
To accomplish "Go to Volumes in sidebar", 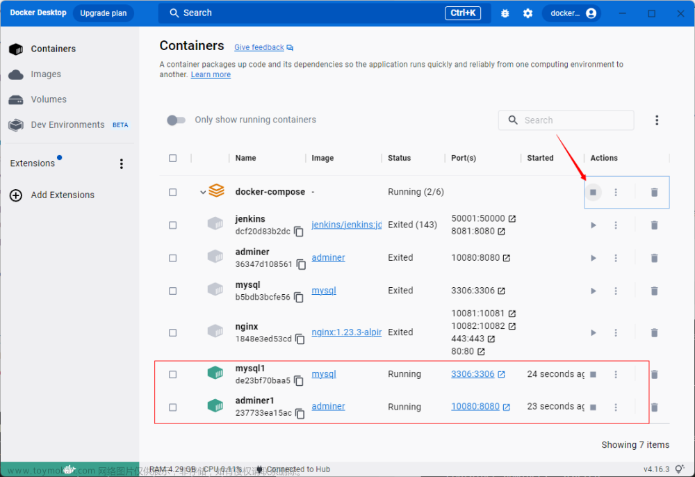I will pyautogui.click(x=49, y=99).
